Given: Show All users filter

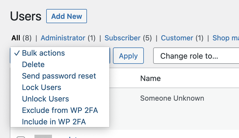Looking at the screenshot, I should point(16,38).
